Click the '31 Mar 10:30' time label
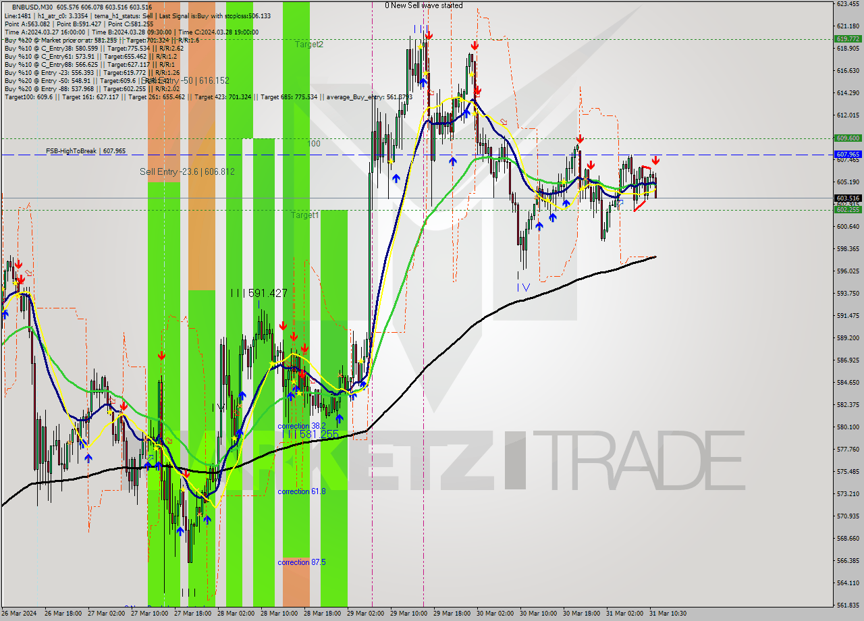864x621 pixels. [668, 614]
